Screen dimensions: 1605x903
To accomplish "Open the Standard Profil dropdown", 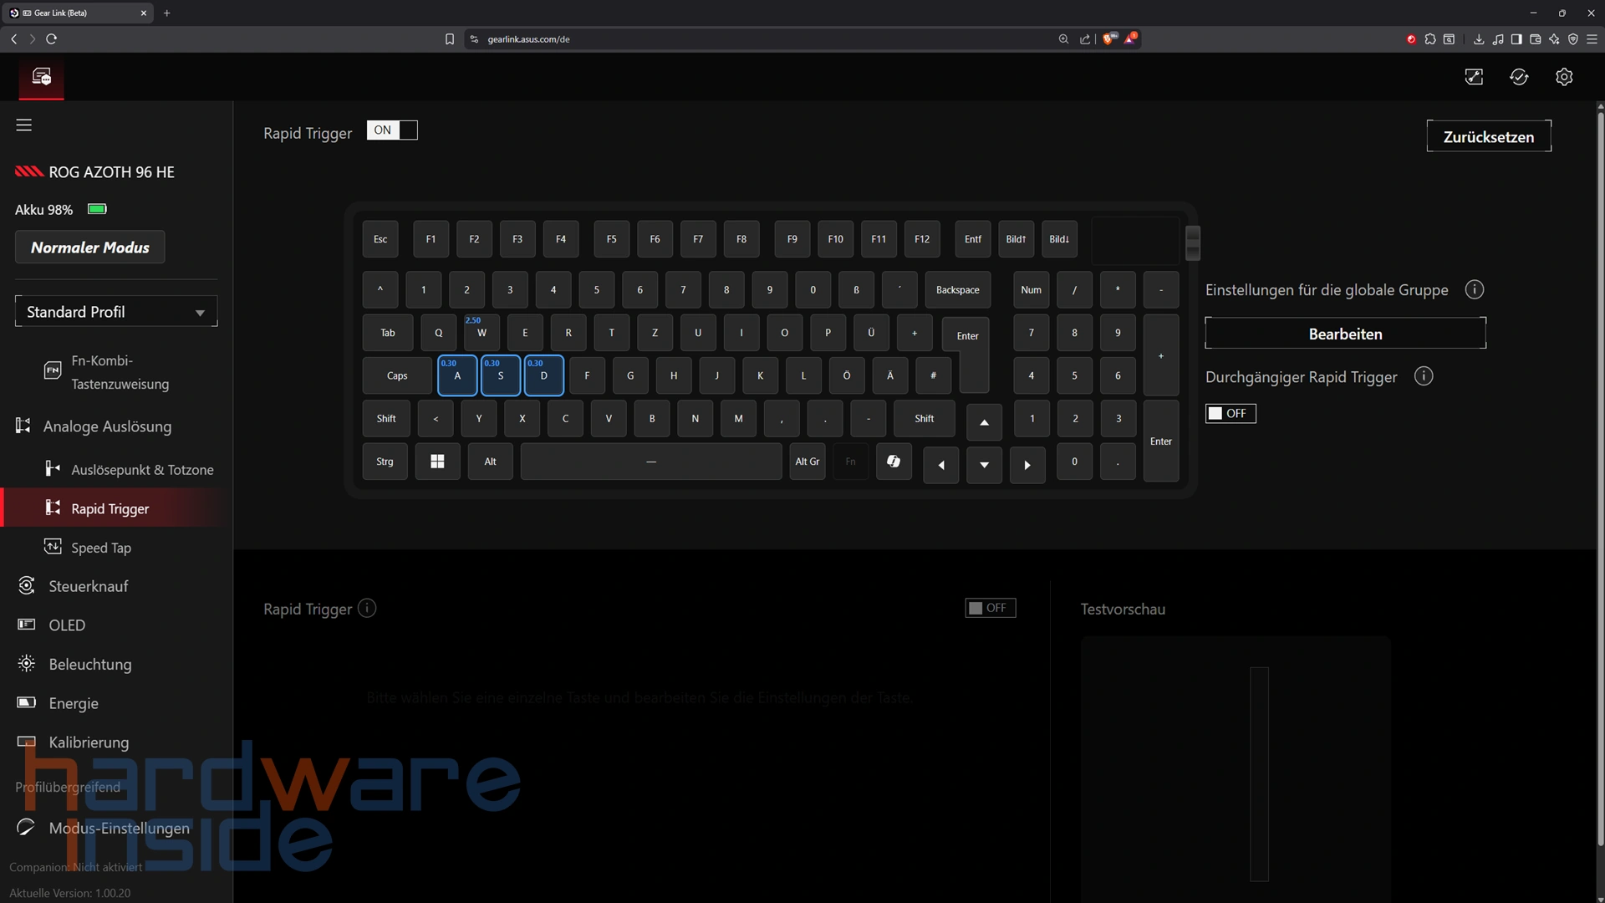I will click(x=116, y=312).
